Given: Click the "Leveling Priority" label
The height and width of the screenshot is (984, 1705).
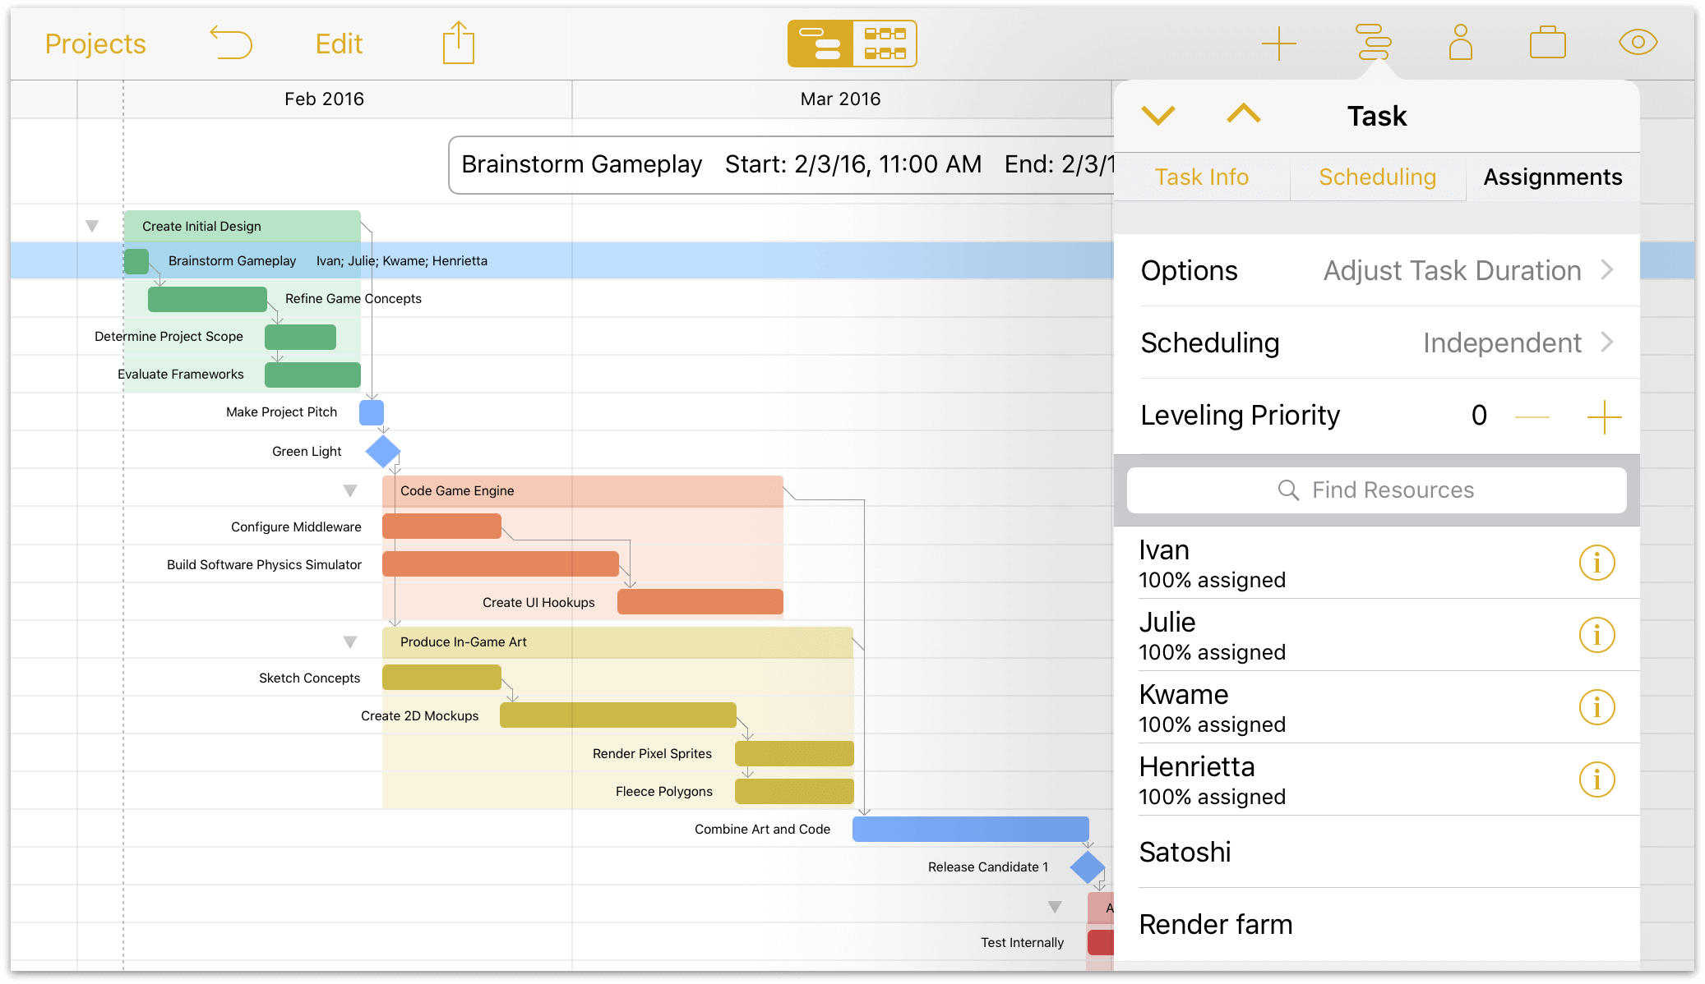Looking at the screenshot, I should [1240, 416].
